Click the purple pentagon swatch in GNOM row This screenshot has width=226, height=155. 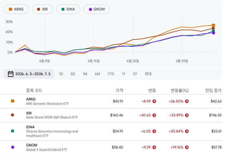pyautogui.click(x=13, y=147)
